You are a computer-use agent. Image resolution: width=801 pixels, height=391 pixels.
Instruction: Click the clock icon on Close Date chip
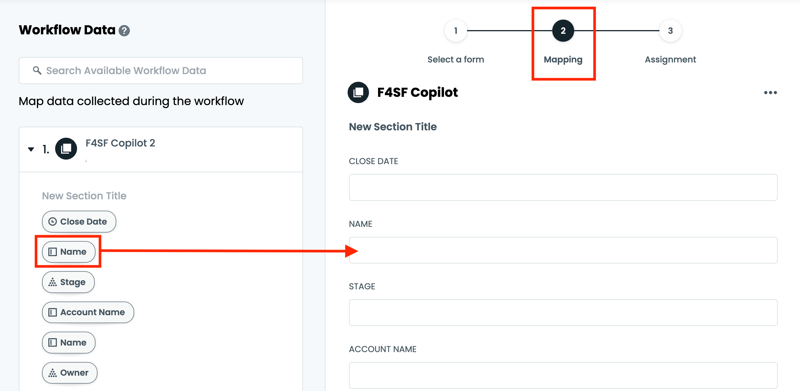click(x=53, y=221)
